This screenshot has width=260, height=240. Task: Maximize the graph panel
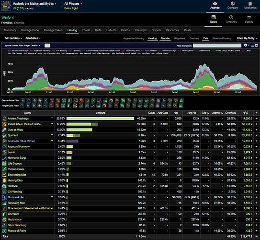[257, 45]
